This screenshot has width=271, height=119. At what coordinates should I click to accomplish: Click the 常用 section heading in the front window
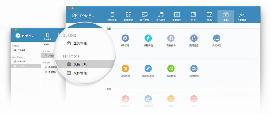pyautogui.click(x=109, y=29)
